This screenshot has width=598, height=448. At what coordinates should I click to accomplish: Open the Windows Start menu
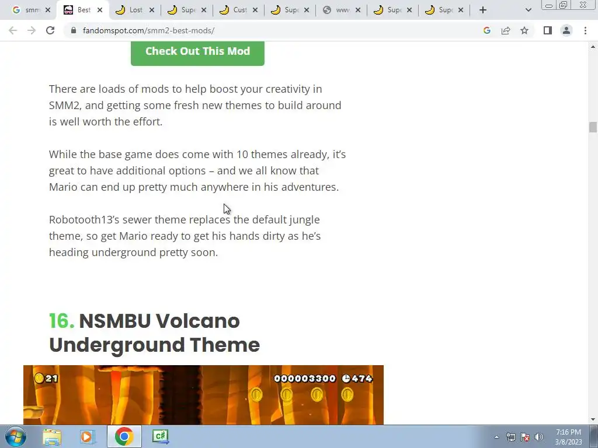click(x=16, y=436)
